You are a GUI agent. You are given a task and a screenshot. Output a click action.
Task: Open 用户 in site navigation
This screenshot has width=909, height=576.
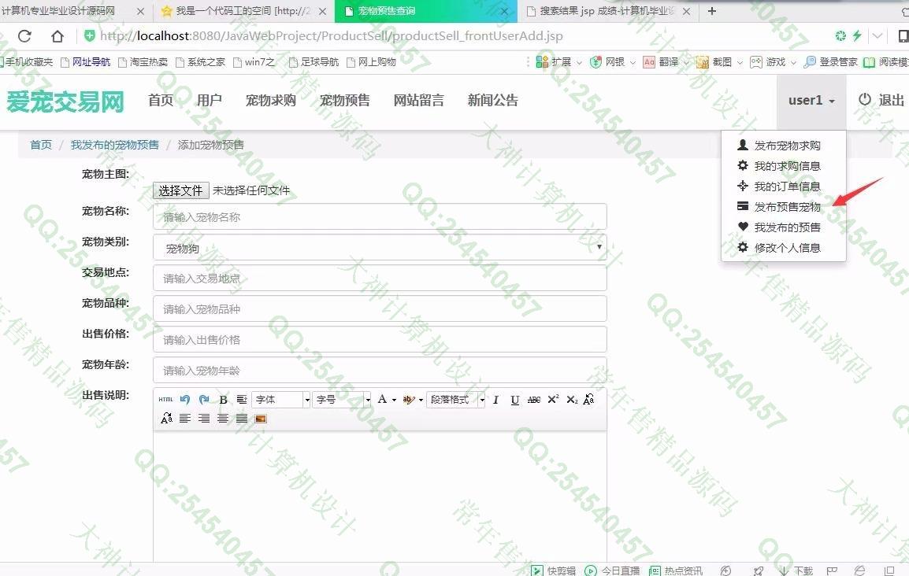210,100
